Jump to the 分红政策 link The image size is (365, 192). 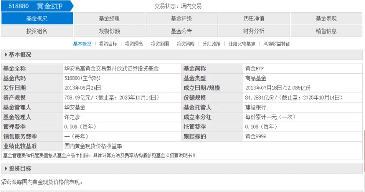212,44
